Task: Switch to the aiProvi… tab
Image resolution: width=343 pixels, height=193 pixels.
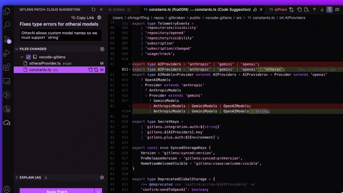Action: 278,9
